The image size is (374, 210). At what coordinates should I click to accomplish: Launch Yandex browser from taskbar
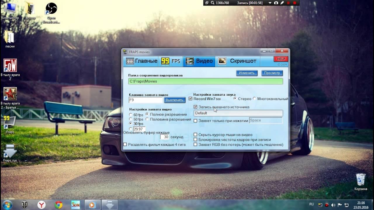(41, 205)
